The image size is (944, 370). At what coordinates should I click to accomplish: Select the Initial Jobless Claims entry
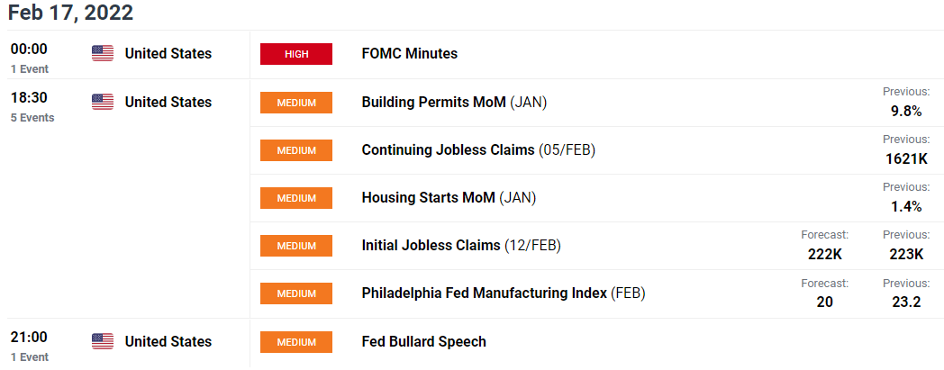click(461, 246)
